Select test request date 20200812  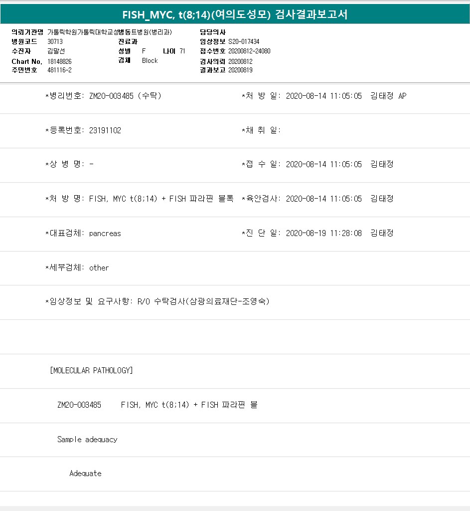coord(240,61)
